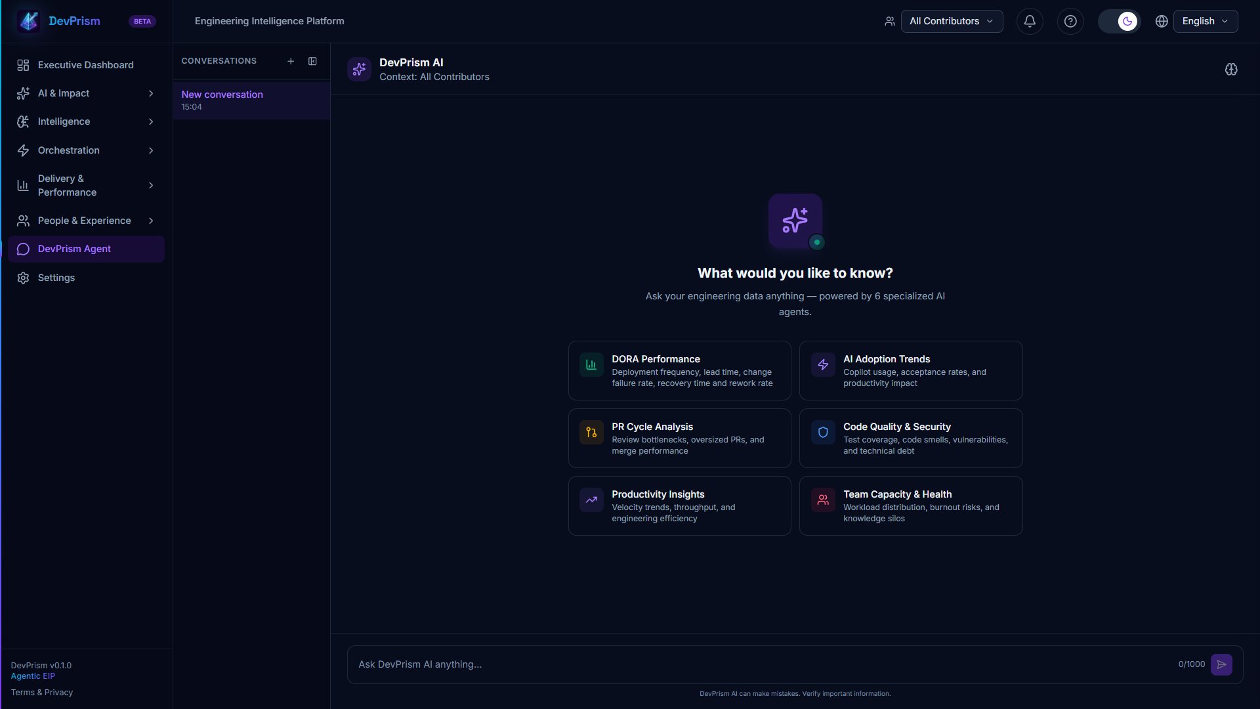
Task: Click the DevPrism v0.1.0 version text
Action: click(x=41, y=666)
